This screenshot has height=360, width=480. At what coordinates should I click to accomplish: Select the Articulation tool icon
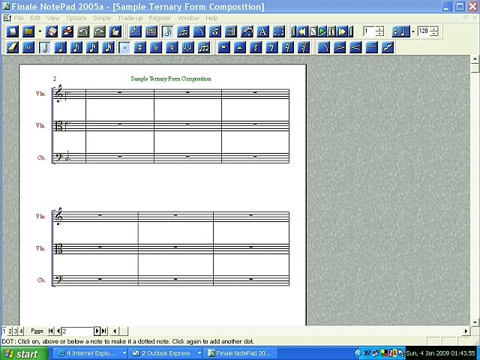tap(215, 31)
